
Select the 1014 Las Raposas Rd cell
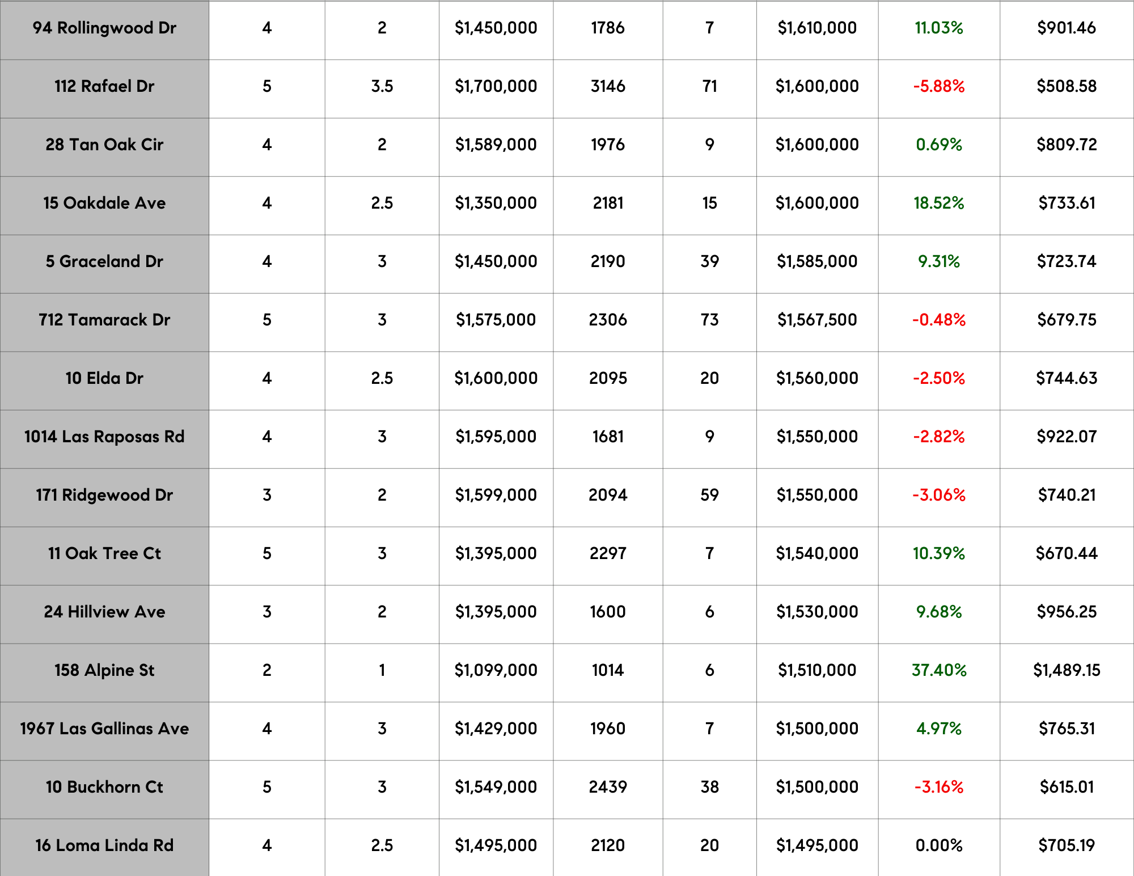pos(104,437)
